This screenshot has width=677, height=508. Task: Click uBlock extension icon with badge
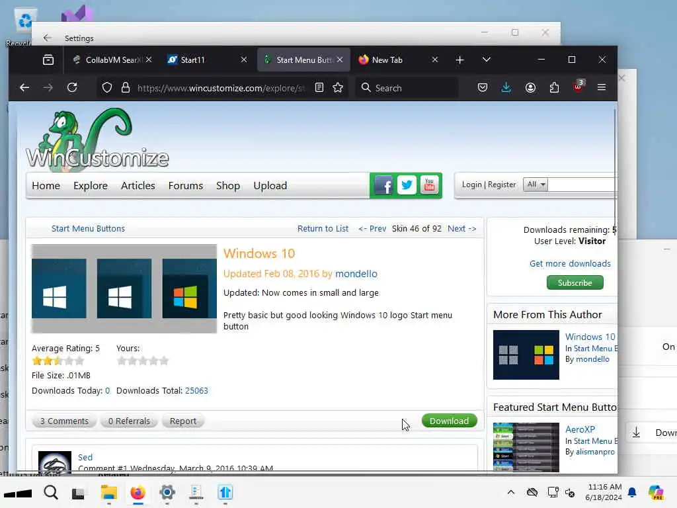[578, 87]
